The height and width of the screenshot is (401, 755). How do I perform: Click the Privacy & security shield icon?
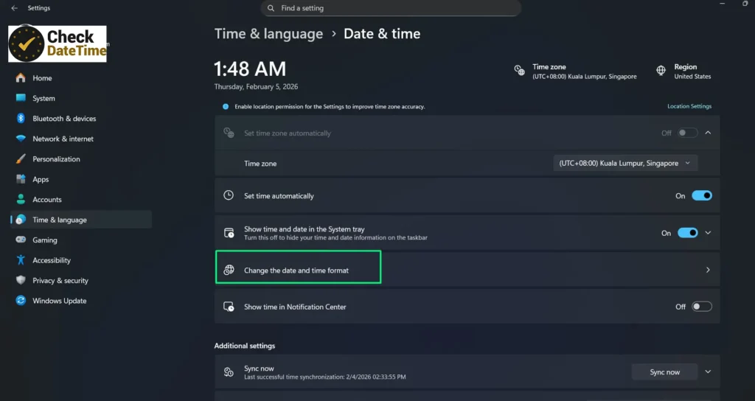coord(21,280)
